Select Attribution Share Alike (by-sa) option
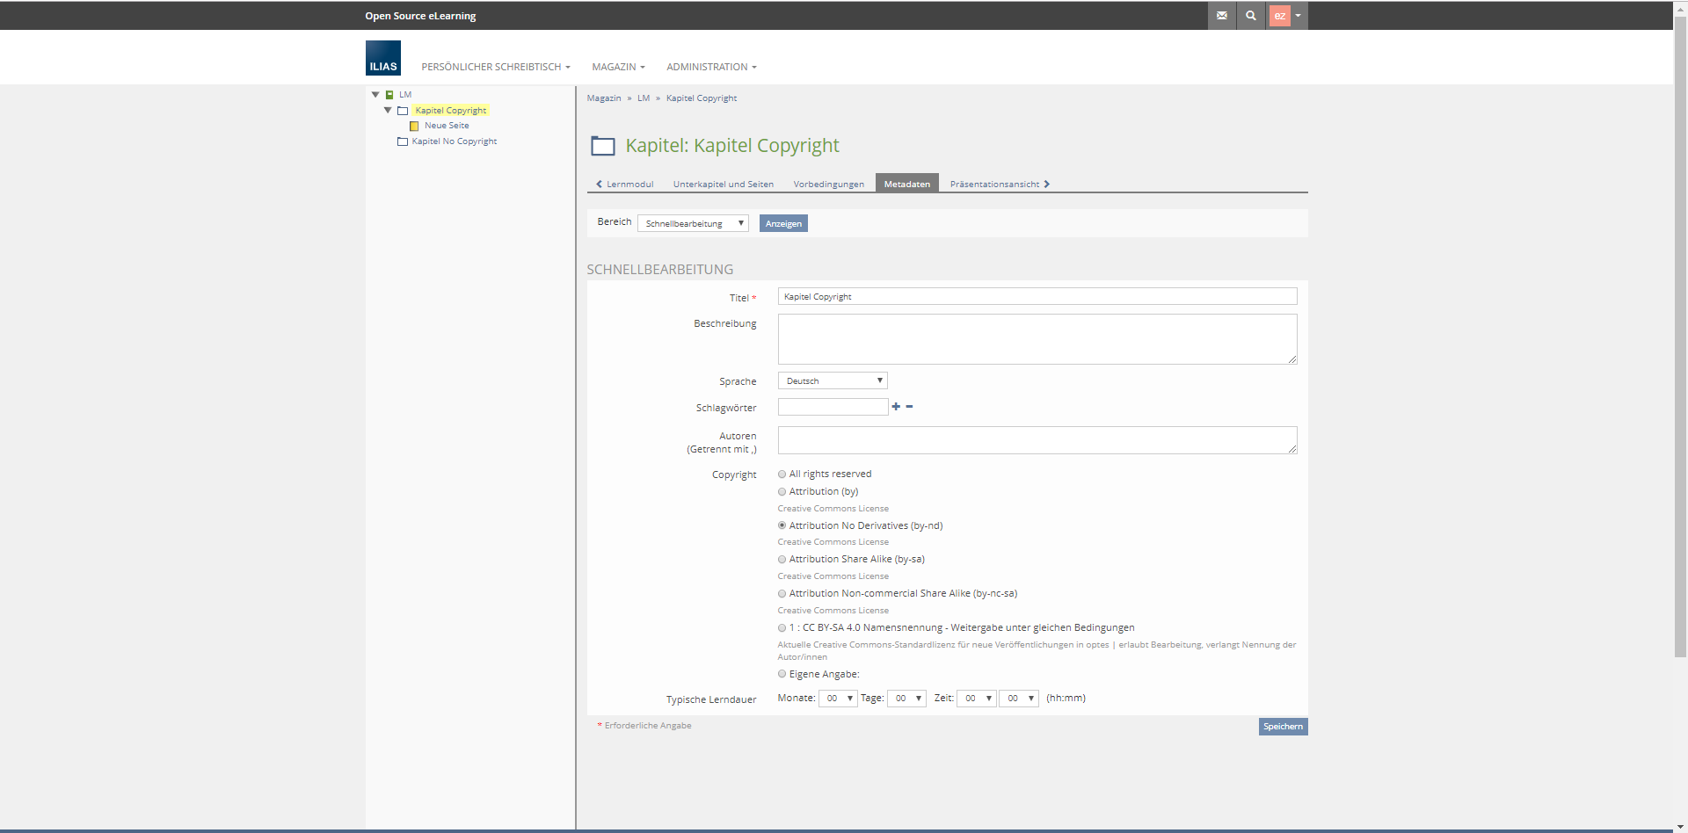This screenshot has height=833, width=1688. point(782,560)
